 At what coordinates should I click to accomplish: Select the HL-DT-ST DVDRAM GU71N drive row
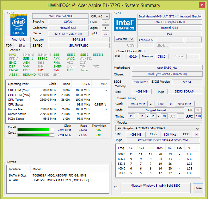[x=58, y=180]
